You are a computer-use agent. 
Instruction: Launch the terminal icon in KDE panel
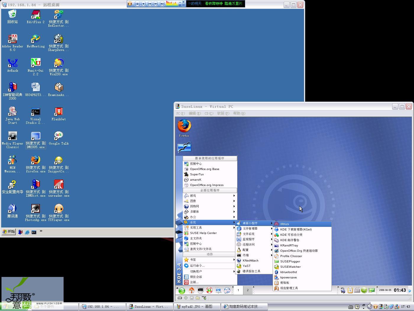tap(200, 290)
